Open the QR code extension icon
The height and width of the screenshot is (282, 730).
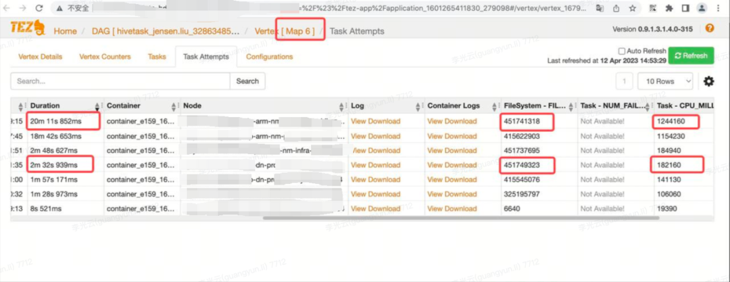point(653,8)
